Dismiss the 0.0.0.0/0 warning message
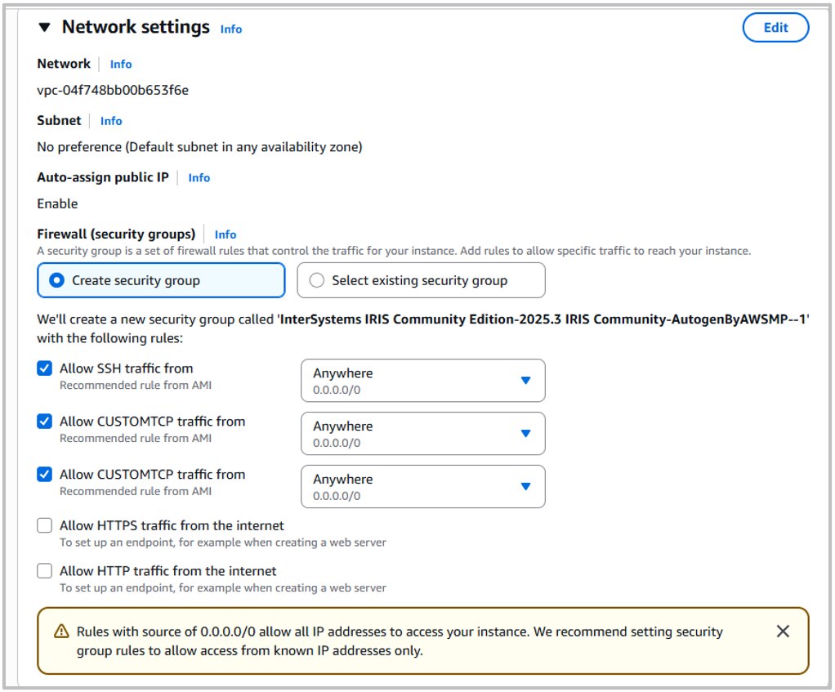Screen dimensions: 835x692 pos(783,631)
